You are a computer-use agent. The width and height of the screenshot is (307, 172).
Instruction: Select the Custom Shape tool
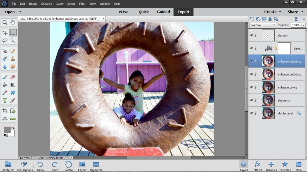click(x=13, y=92)
